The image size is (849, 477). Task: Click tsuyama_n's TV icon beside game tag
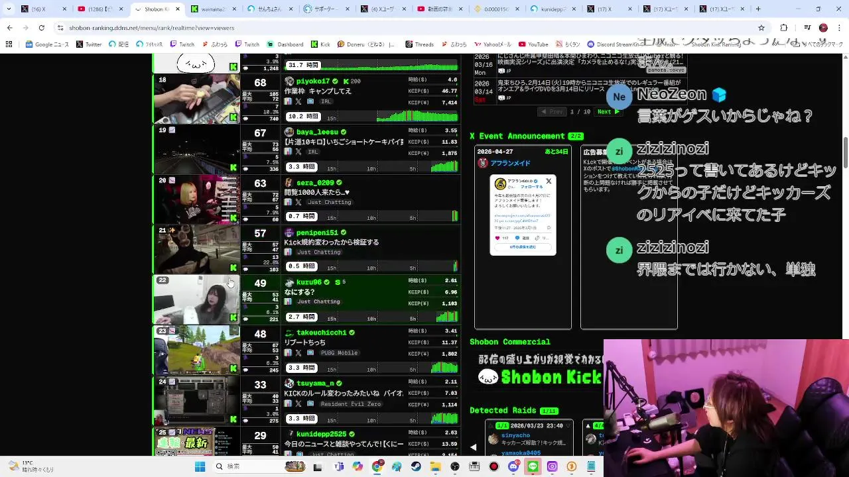pos(310,403)
